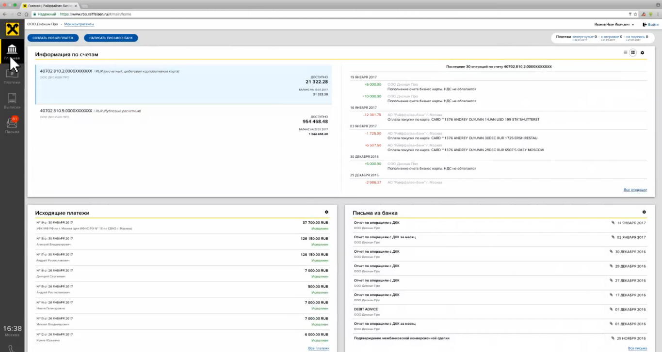Click the Выйти logout link
Screen dimensions: 662x352
653,24
